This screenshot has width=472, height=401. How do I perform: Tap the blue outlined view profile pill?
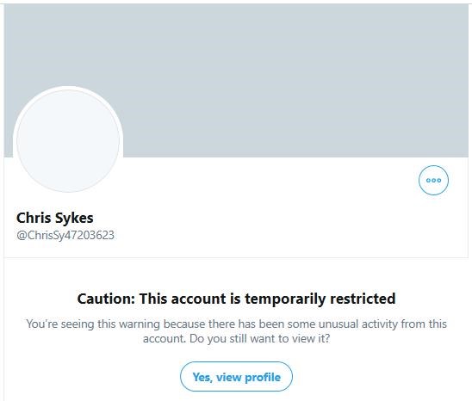[236, 377]
